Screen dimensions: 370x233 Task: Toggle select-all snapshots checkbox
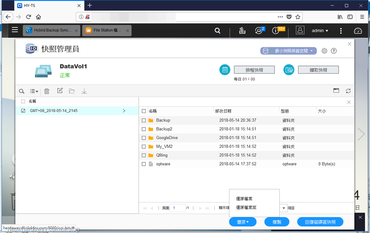(23, 101)
